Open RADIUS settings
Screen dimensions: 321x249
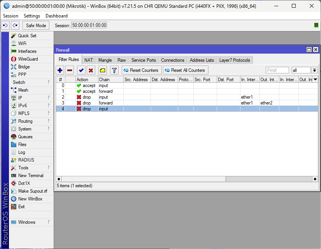pyautogui.click(x=32, y=160)
